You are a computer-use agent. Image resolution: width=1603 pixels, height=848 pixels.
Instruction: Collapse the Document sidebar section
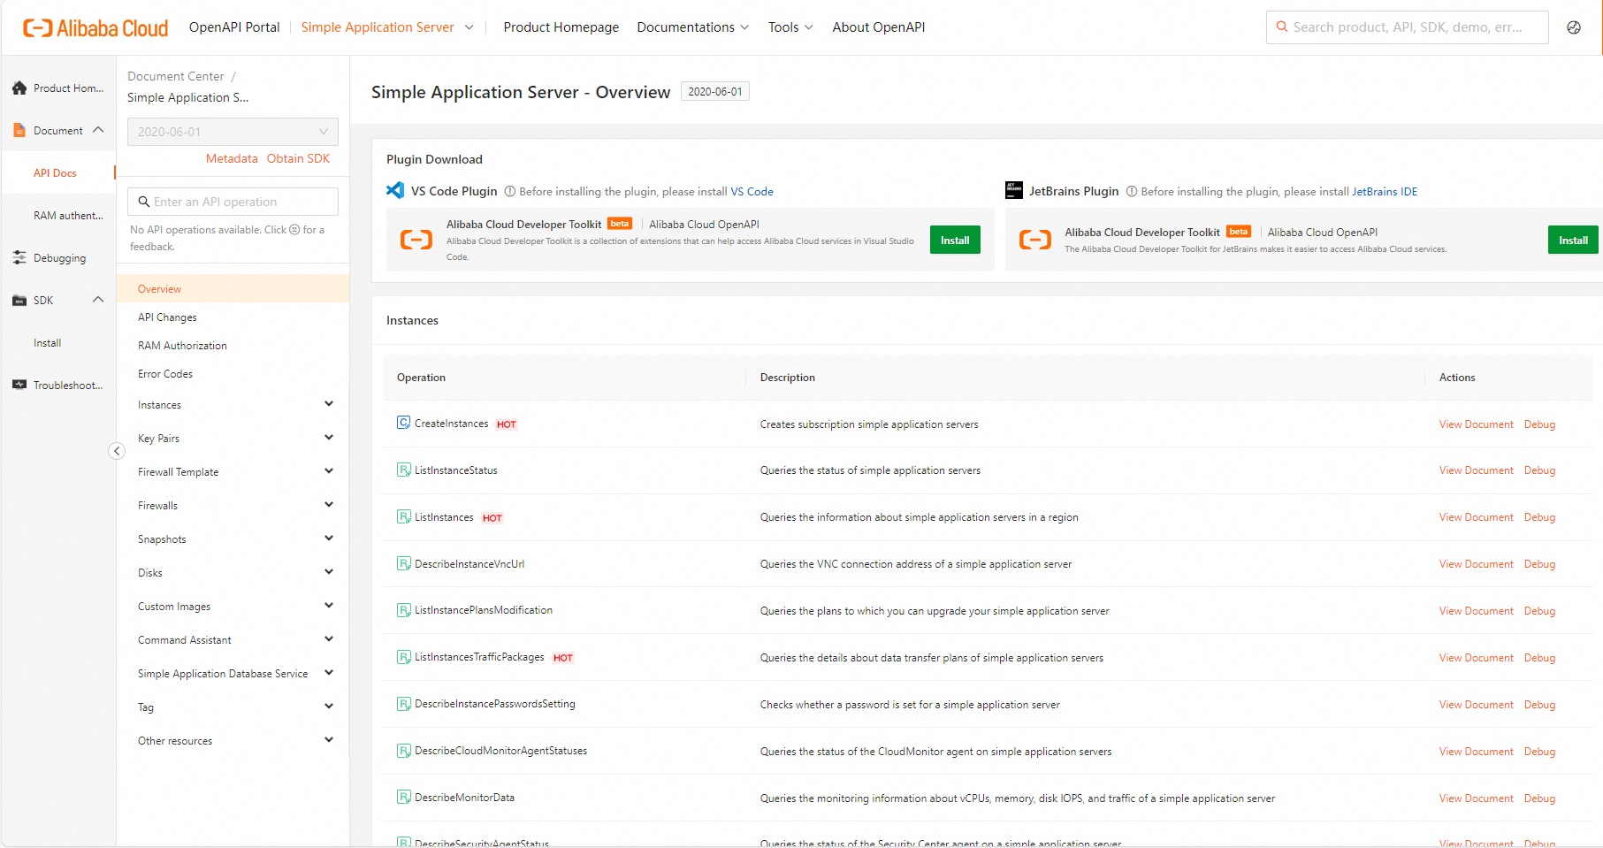point(98,130)
